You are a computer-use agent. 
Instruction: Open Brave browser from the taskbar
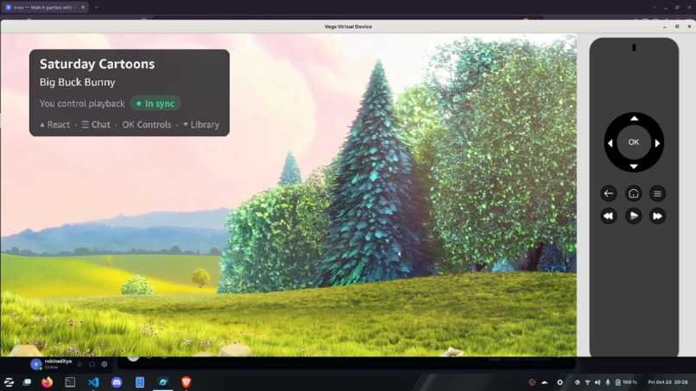[187, 382]
